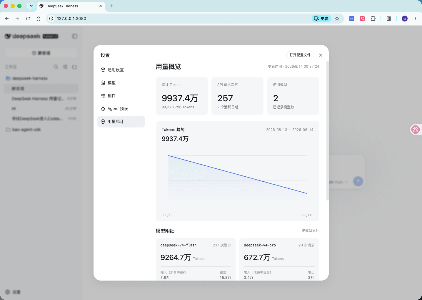This screenshot has width=422, height=300.
Task: Click the 模型明细 heading
Action: [x=165, y=231]
